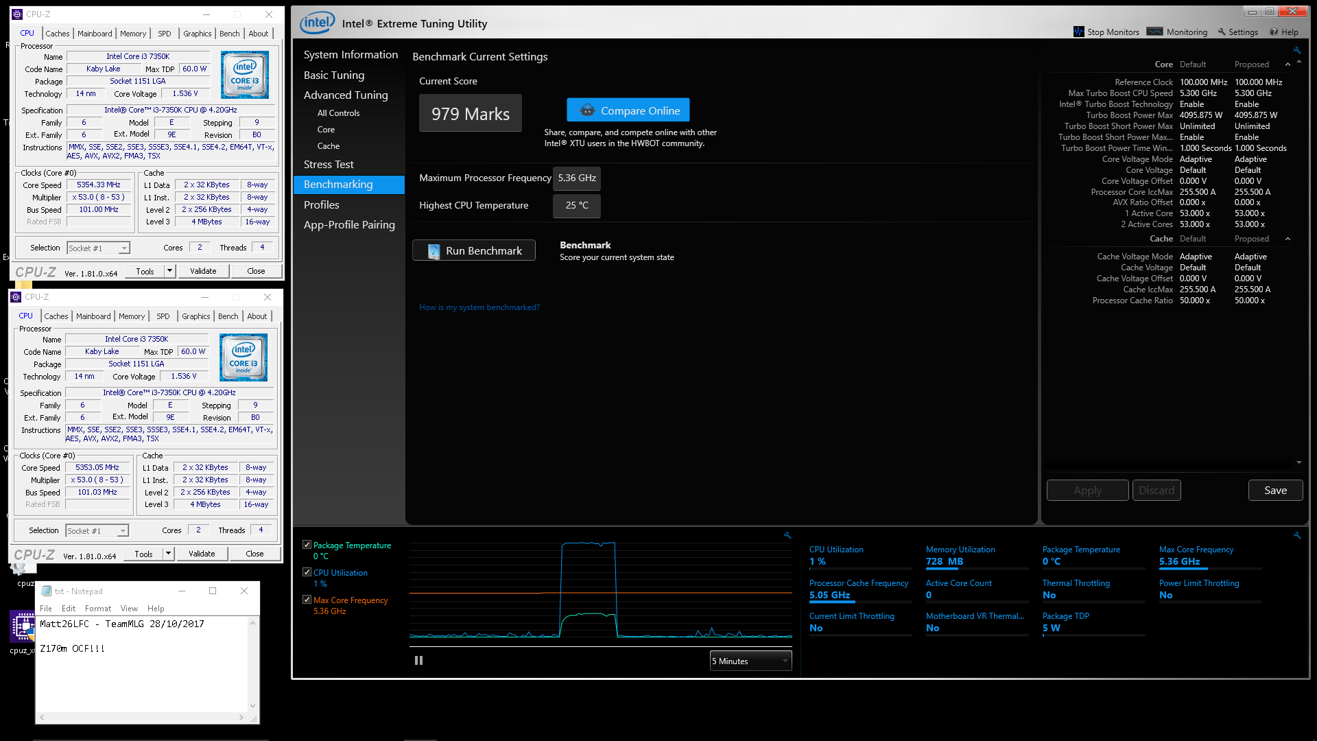
Task: Collapse the Cache settings section chevron
Action: [1288, 239]
